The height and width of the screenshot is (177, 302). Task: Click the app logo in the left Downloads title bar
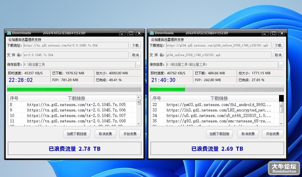click(x=9, y=33)
